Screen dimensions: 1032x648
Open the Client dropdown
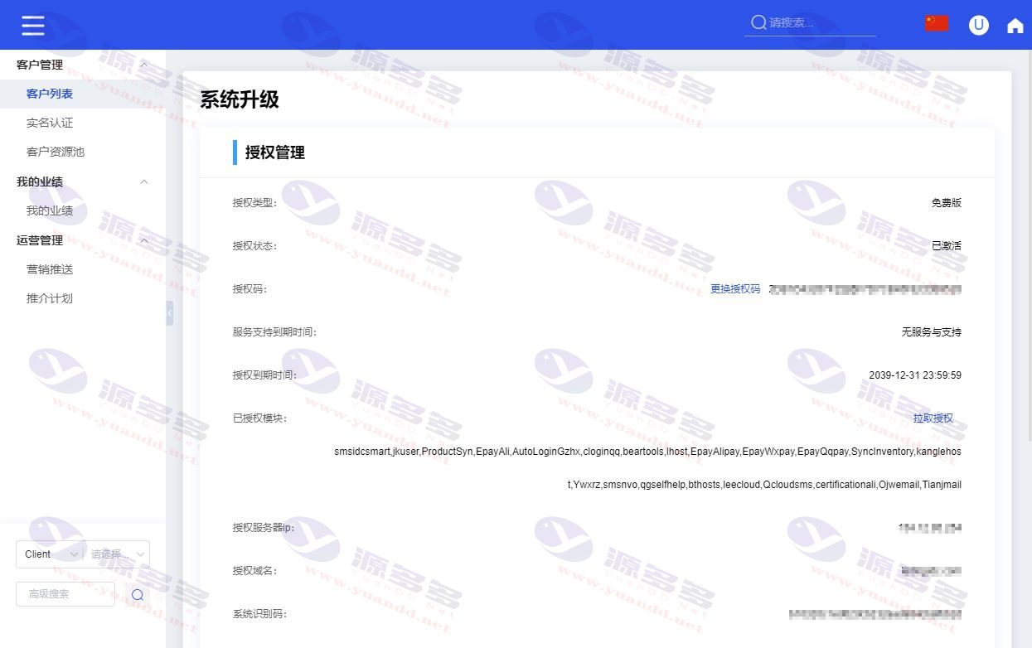click(x=50, y=554)
